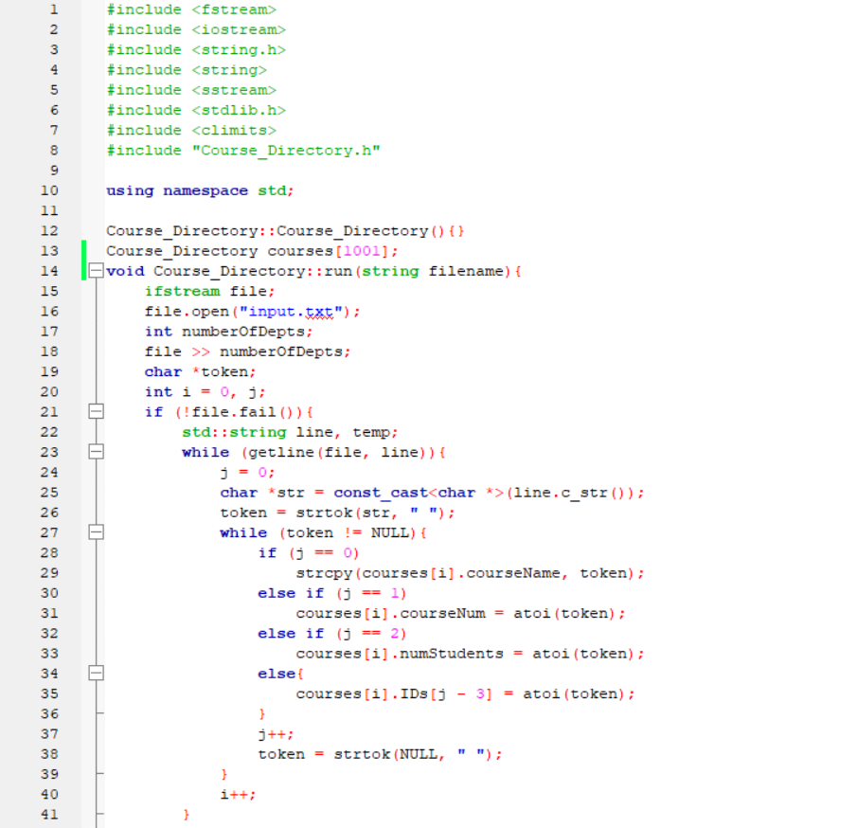857x828 pixels.
Task: Collapse the fold at line 14 run function
Action: (96, 271)
